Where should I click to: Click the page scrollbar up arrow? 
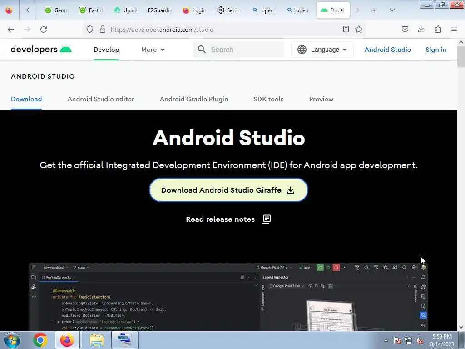(461, 42)
